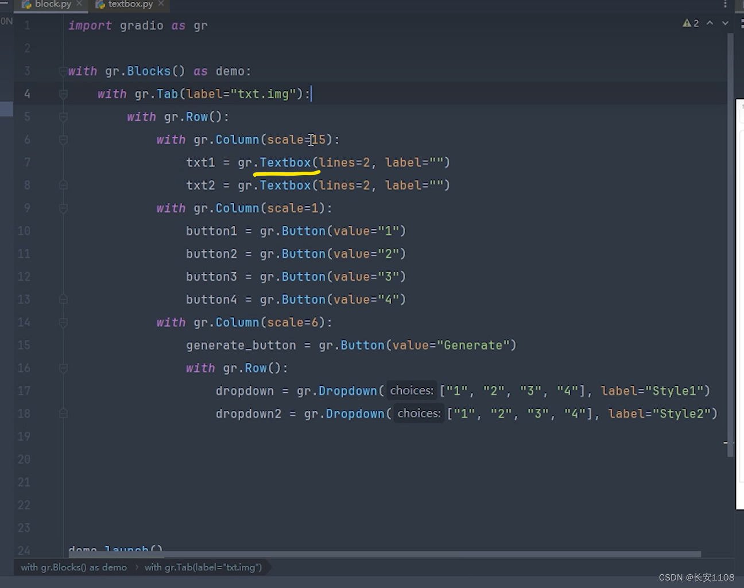Click line number 19 in the gutter

coord(24,436)
